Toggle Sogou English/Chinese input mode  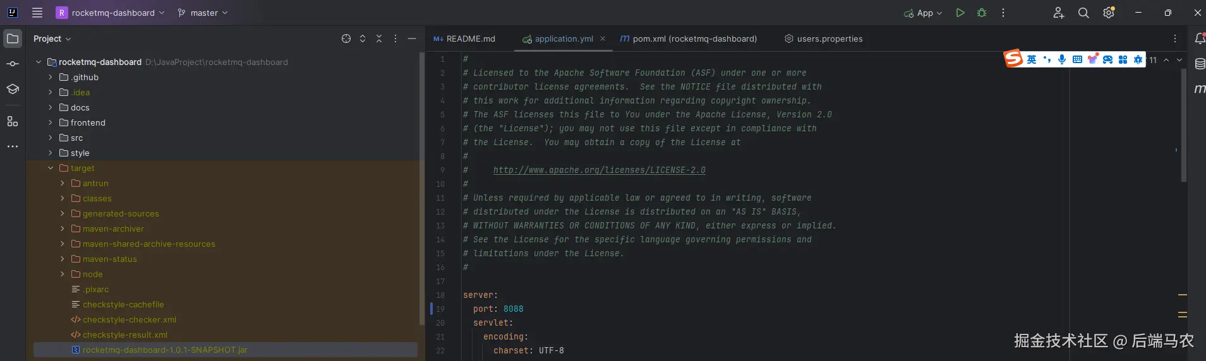tap(1032, 59)
